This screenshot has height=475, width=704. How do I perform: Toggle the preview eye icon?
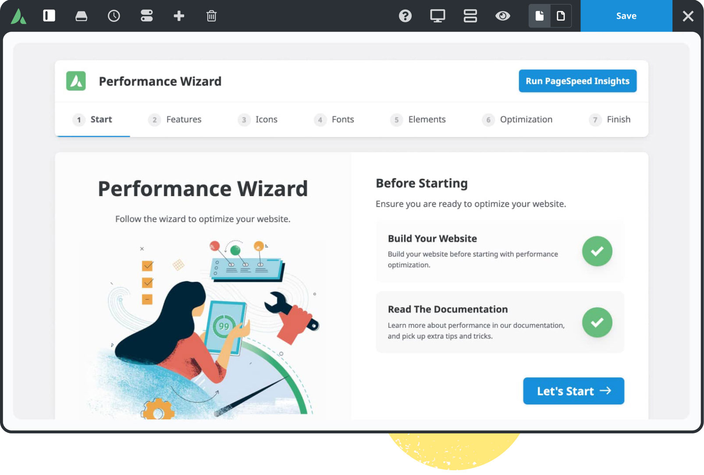[x=502, y=16]
